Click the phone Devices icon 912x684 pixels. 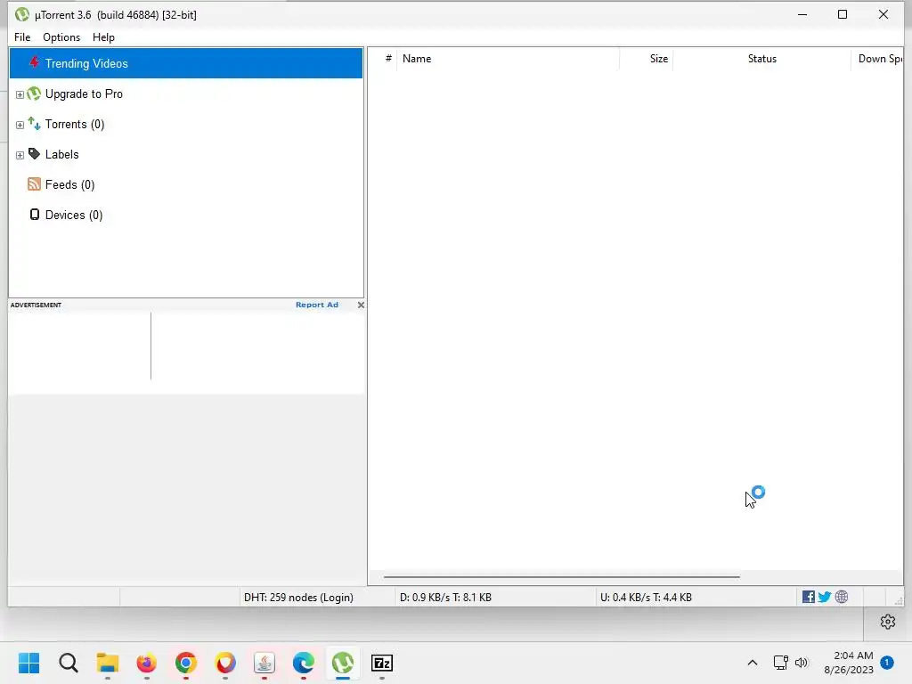click(35, 215)
